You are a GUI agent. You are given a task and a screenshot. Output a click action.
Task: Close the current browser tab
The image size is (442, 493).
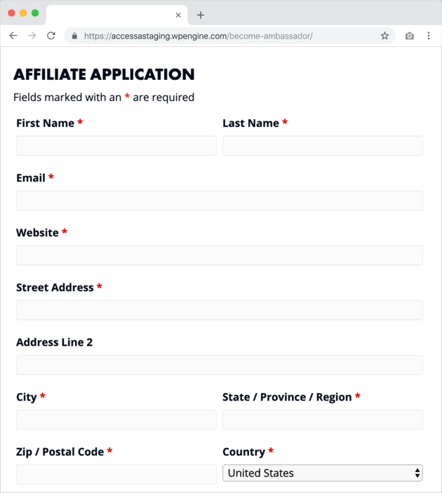tap(178, 15)
